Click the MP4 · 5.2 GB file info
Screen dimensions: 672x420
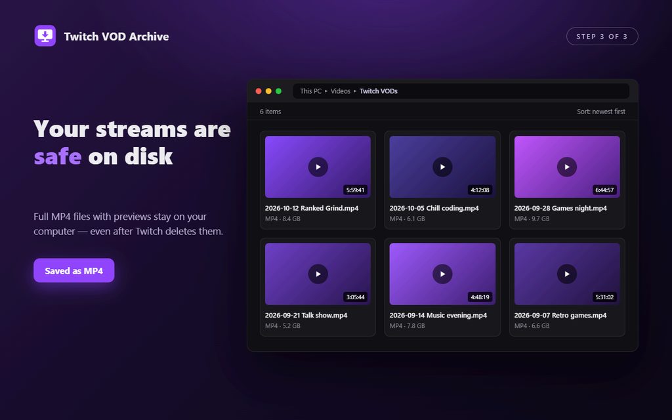[282, 325]
